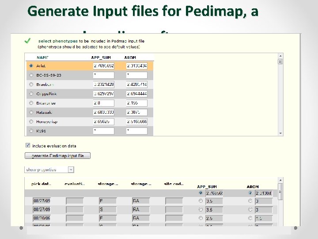Choose the Hatsuaki radio button

point(31,112)
